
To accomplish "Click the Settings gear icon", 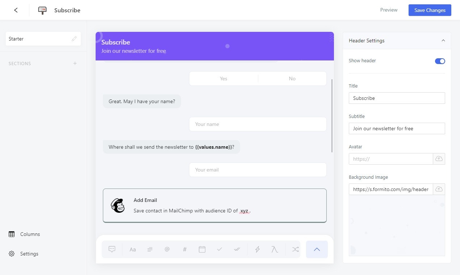I will pos(12,254).
